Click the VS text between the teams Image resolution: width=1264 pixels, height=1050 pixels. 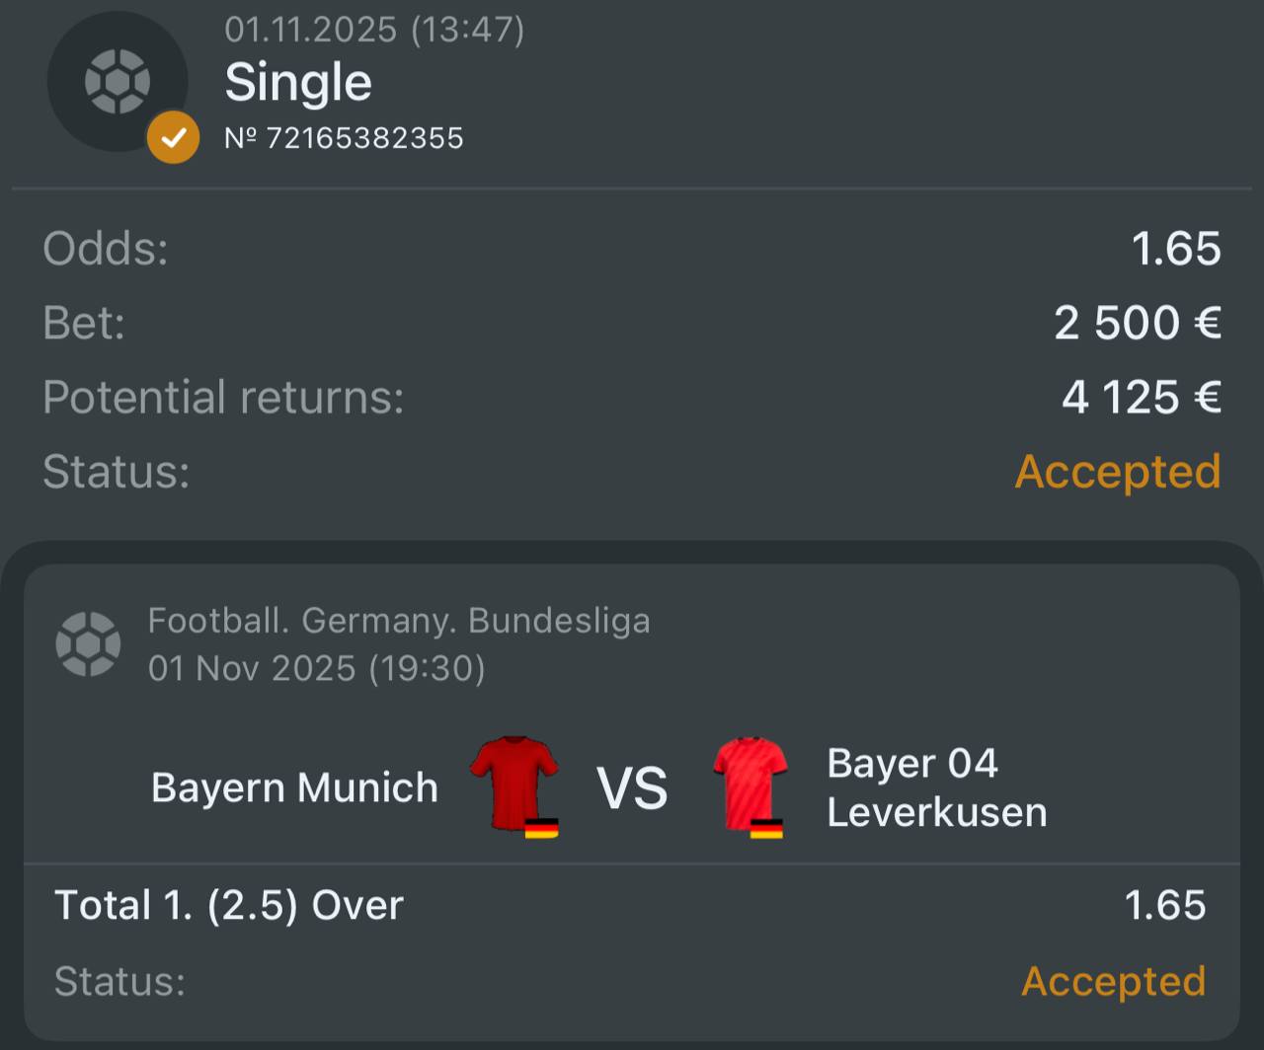632,789
